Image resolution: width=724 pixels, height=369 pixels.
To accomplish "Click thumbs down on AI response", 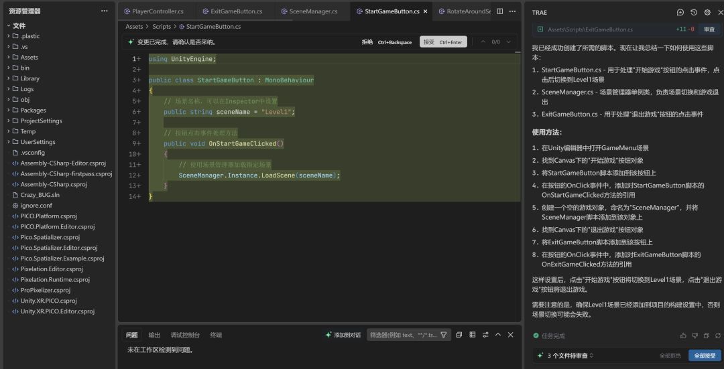I will pyautogui.click(x=695, y=336).
